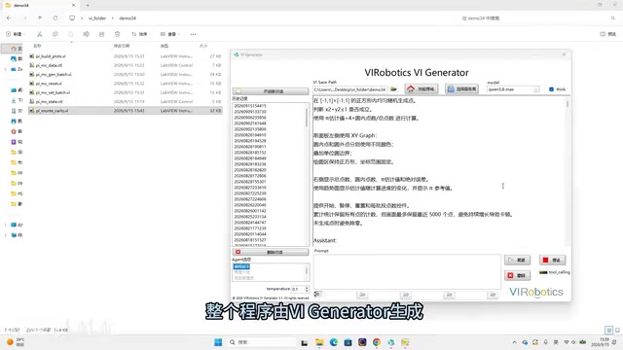Select the demo34 Explorer tab
Image resolution: width=623 pixels, height=350 pixels.
40,6
